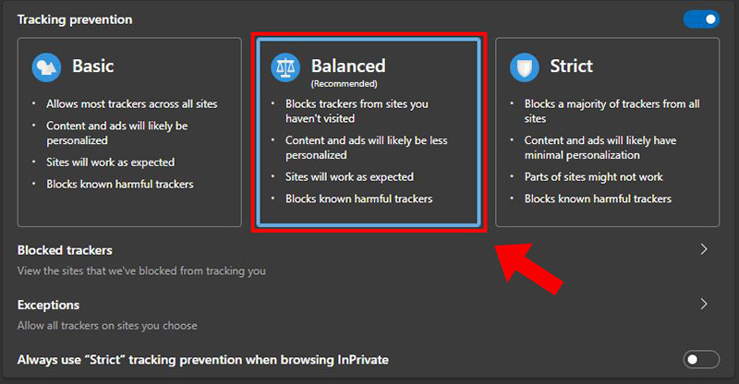Click "View the sites that we've blocked" description
Image resolution: width=739 pixels, height=384 pixels.
pyautogui.click(x=141, y=270)
